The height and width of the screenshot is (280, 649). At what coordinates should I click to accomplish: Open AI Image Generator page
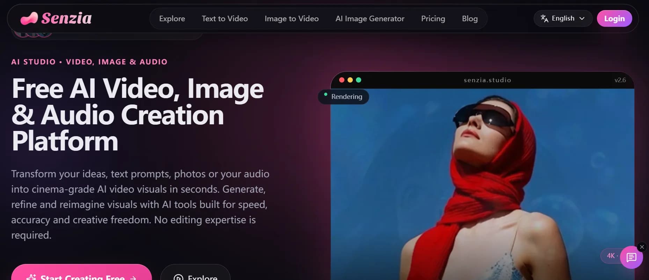click(370, 18)
